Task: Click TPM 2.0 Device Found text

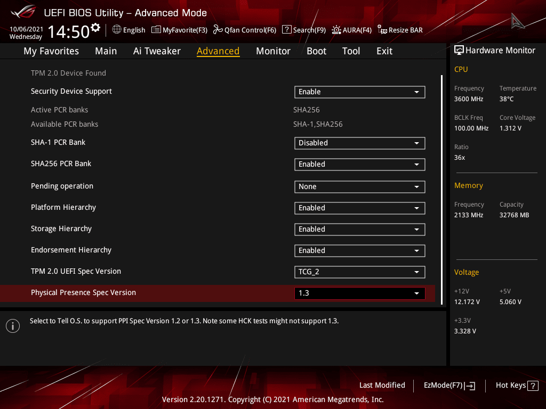Action: pyautogui.click(x=68, y=73)
